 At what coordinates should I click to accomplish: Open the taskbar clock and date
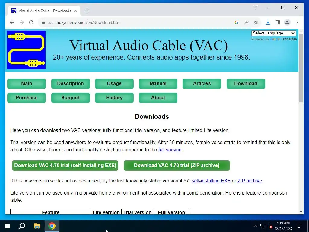click(x=283, y=226)
